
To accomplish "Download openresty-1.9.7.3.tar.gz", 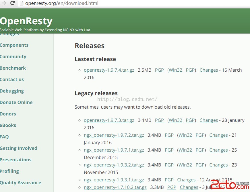I will 109,120.
